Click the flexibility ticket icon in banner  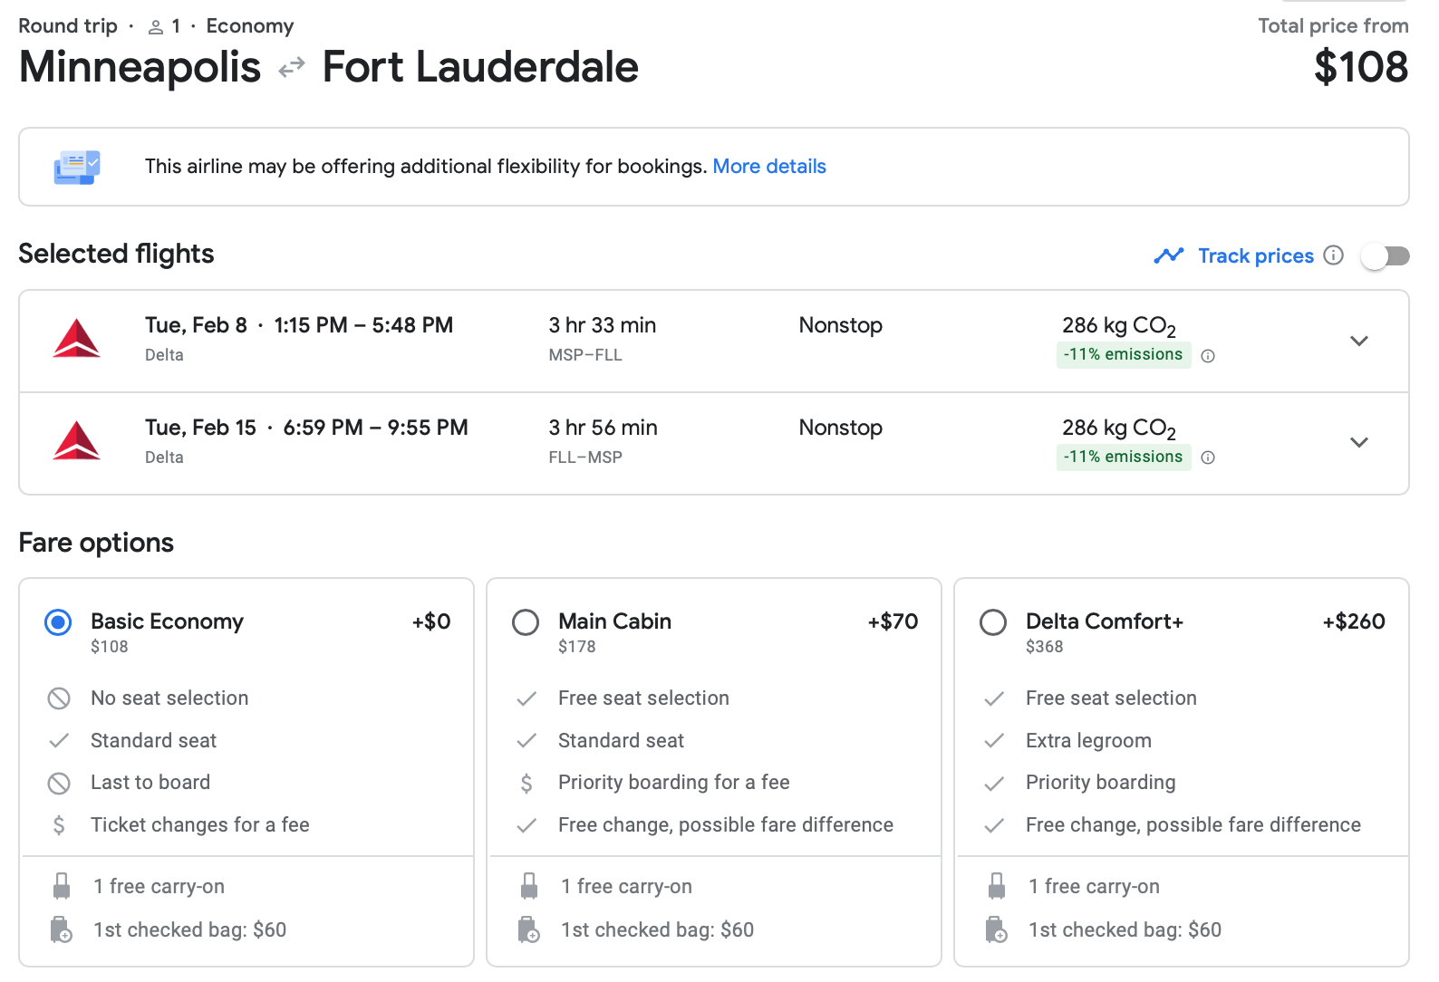[x=77, y=168]
